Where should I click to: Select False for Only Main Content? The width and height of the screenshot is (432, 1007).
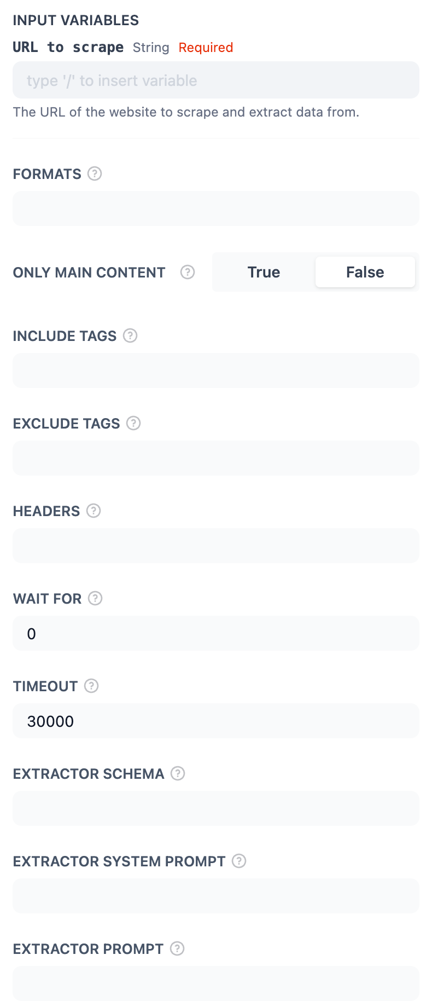click(x=365, y=272)
